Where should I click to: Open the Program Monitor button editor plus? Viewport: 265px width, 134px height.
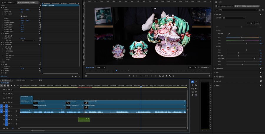coord(209,76)
